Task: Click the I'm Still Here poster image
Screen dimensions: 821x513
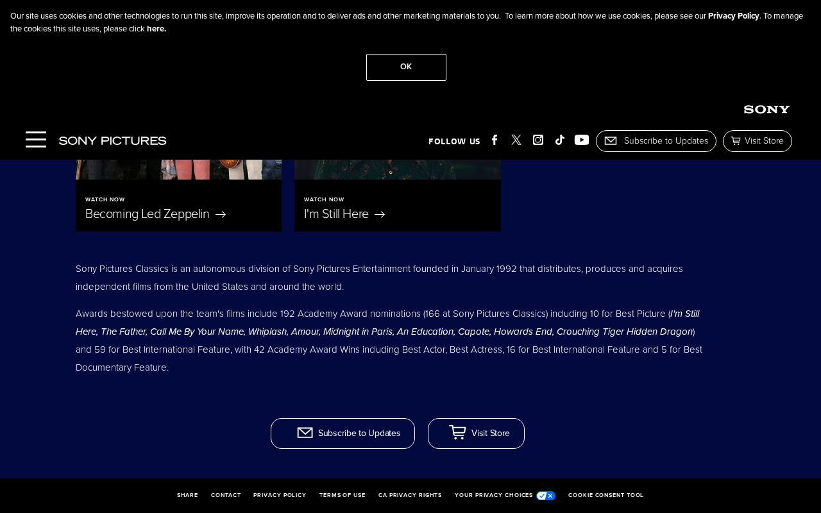Action: [x=398, y=169]
